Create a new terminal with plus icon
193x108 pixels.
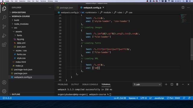pyautogui.click(x=166, y=84)
